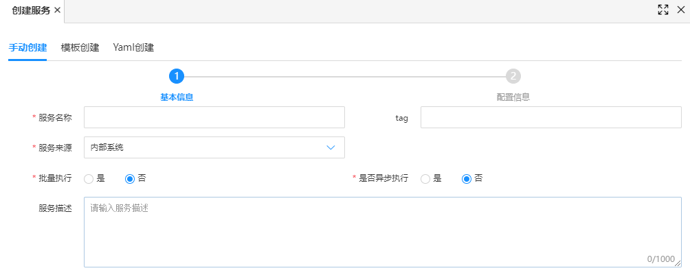Click into the 服务描述 text area
The height and width of the screenshot is (275, 690).
(x=382, y=232)
